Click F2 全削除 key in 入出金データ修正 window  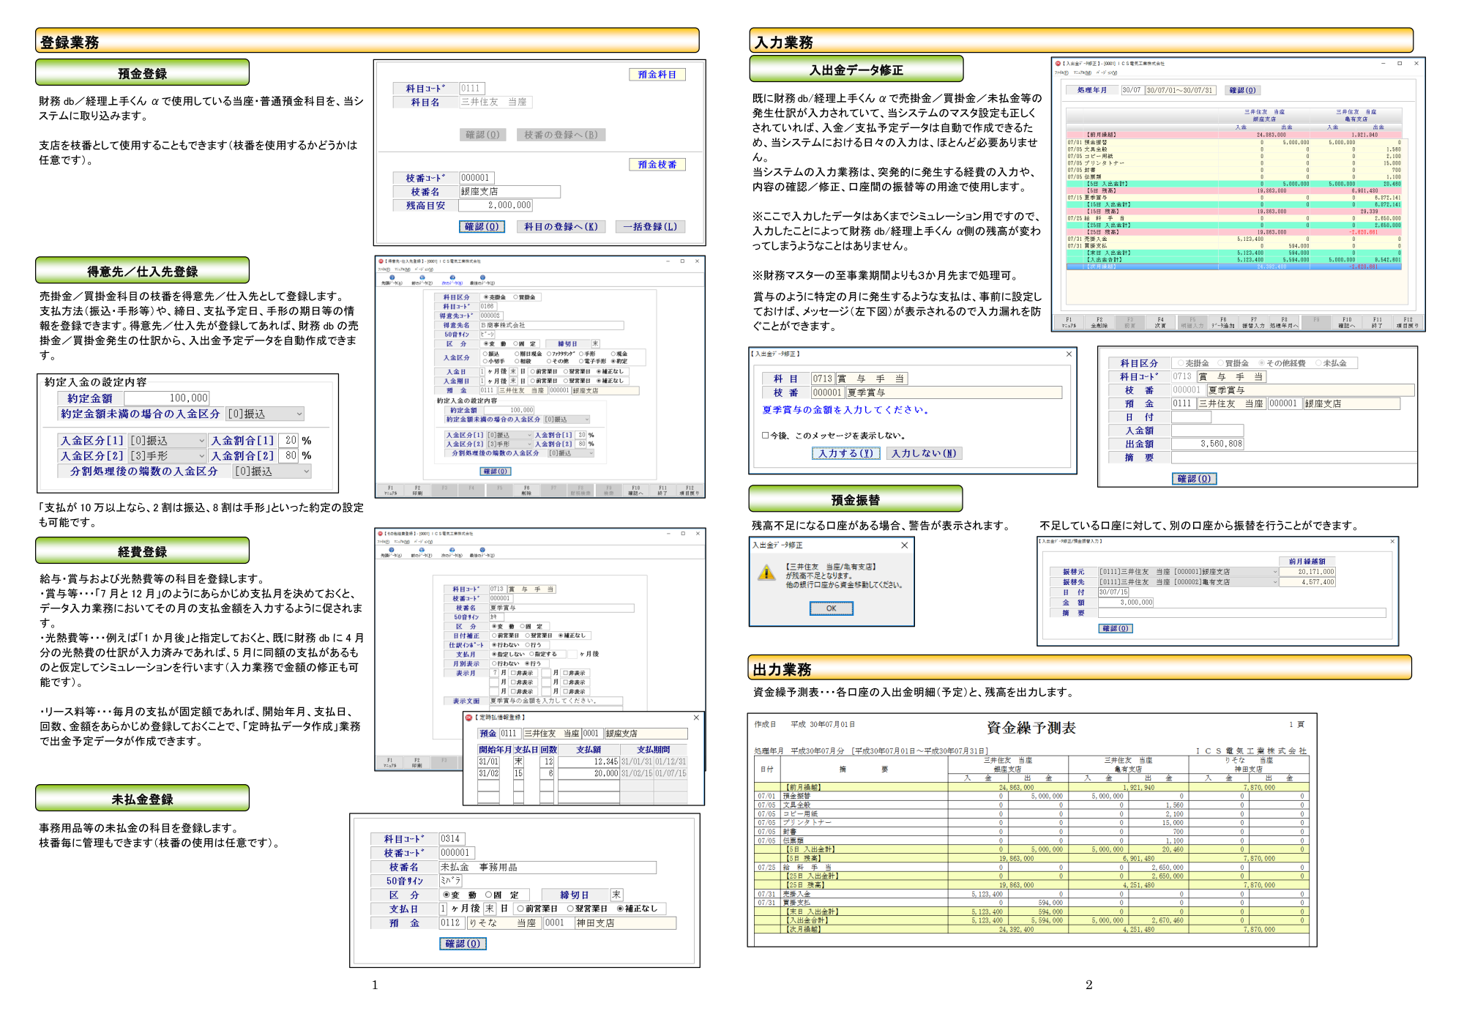point(1099,322)
